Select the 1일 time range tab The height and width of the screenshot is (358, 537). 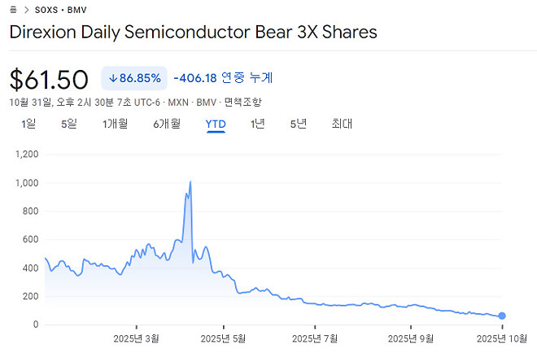pyautogui.click(x=28, y=124)
